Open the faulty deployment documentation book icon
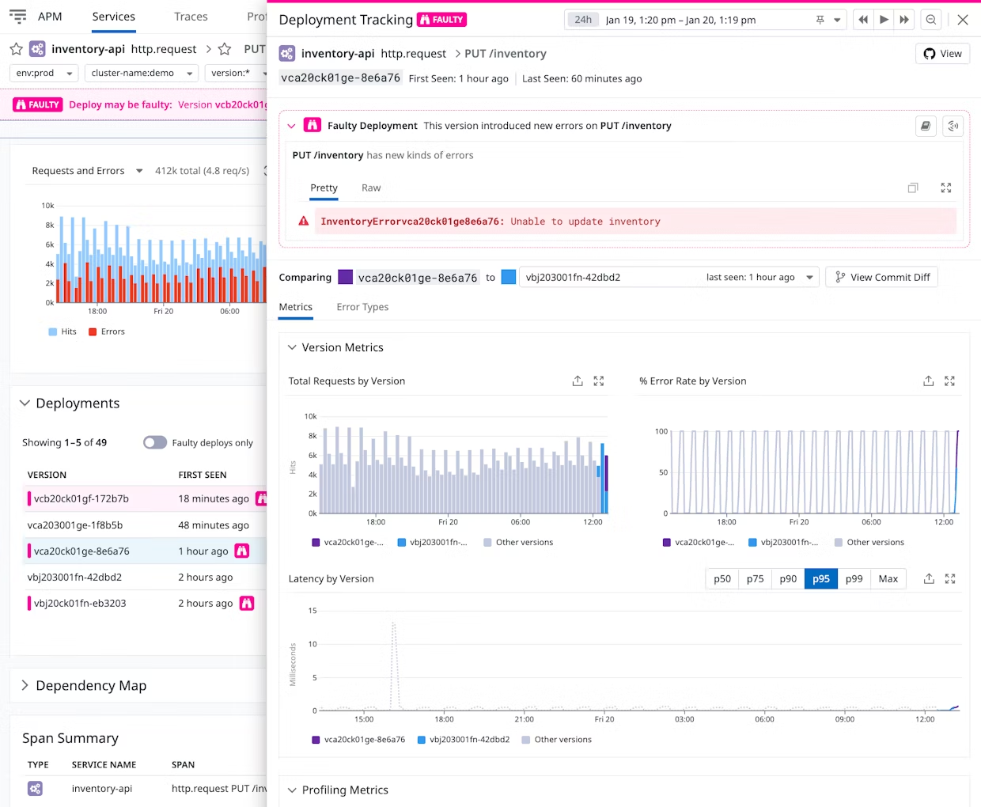 point(926,126)
